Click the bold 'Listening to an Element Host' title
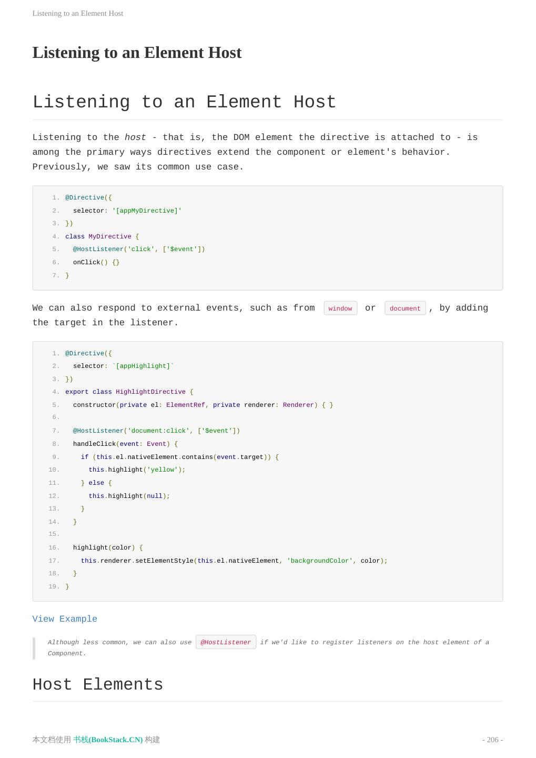This screenshot has height=758, width=536. tap(137, 53)
